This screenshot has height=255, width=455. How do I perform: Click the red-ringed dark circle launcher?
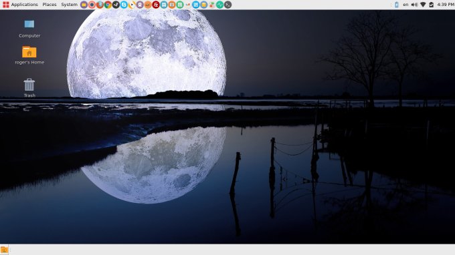[x=92, y=5]
